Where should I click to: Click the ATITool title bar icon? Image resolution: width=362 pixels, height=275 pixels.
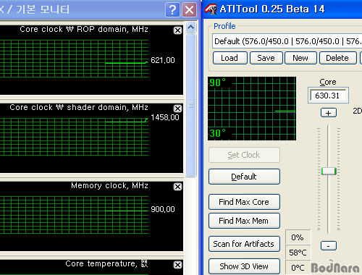(x=211, y=9)
